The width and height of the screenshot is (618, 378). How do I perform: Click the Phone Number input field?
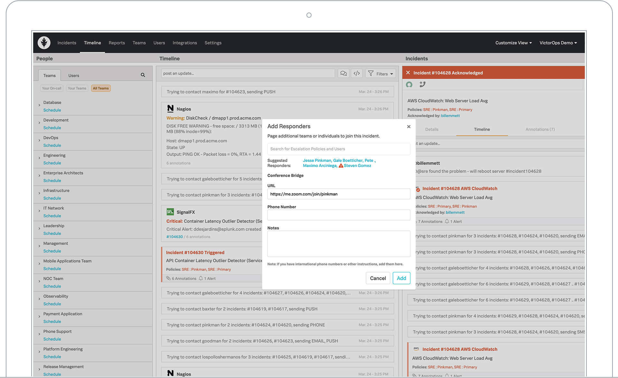pyautogui.click(x=339, y=215)
